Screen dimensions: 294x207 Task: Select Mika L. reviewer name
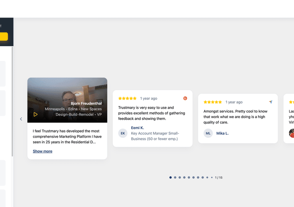coord(222,133)
